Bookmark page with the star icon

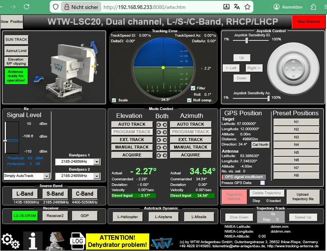tap(247, 7)
